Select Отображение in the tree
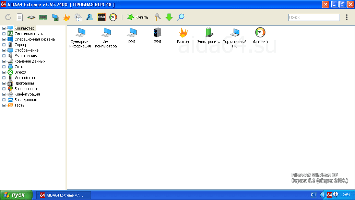 (26, 50)
